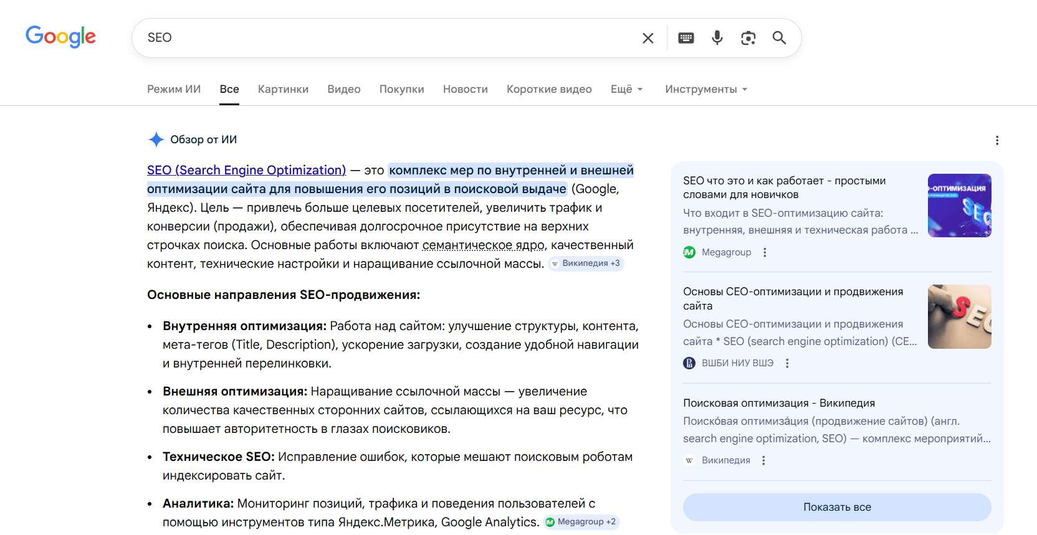Expand the Ещё dropdown
Viewport: 1037px width, 535px height.
pyautogui.click(x=627, y=89)
